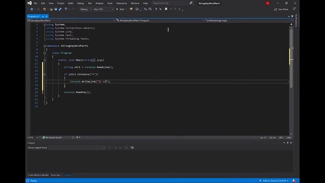
Task: Collapse the Main method block
Action: click(45, 60)
